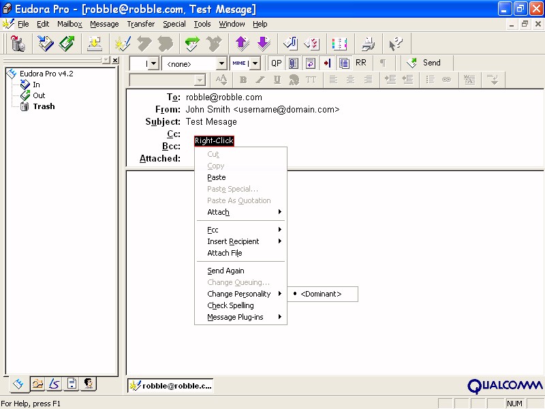This screenshot has height=409, width=545.
Task: Toggle RR return receipt
Action: (361, 63)
